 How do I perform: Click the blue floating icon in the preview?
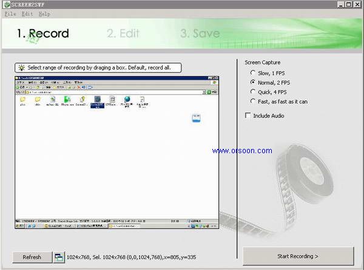tap(196, 117)
